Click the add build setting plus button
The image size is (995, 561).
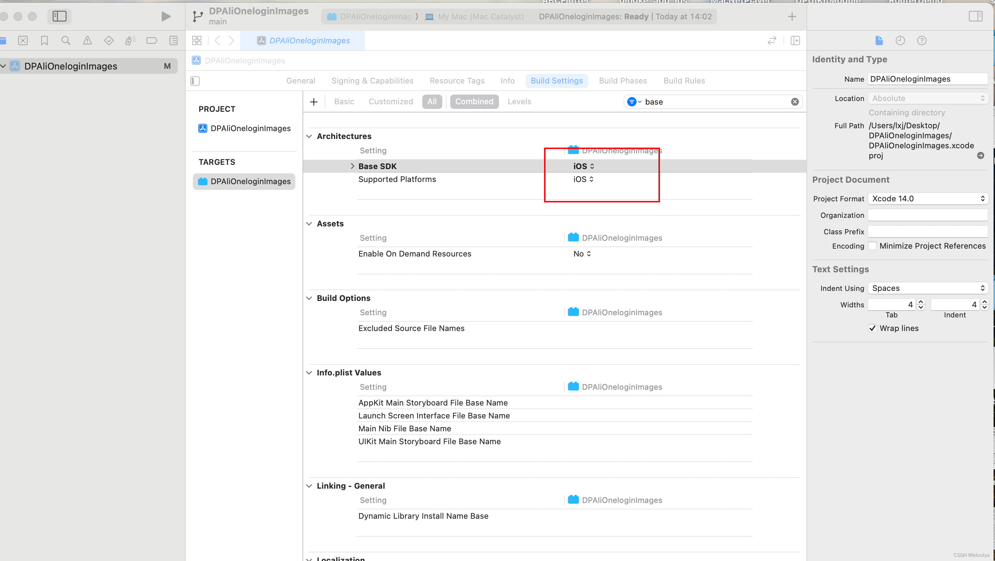(314, 101)
